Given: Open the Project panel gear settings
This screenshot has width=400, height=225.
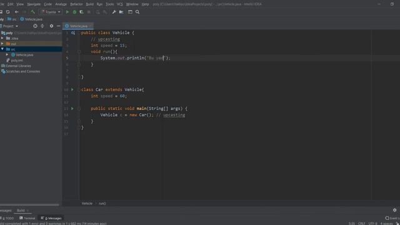Looking at the screenshot, I should (x=51, y=26).
